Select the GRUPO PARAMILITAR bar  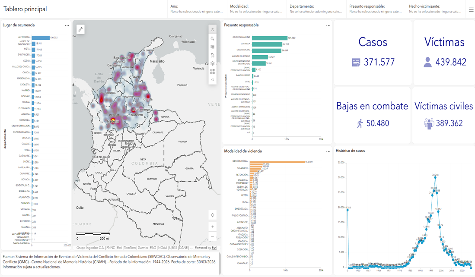coord(270,38)
